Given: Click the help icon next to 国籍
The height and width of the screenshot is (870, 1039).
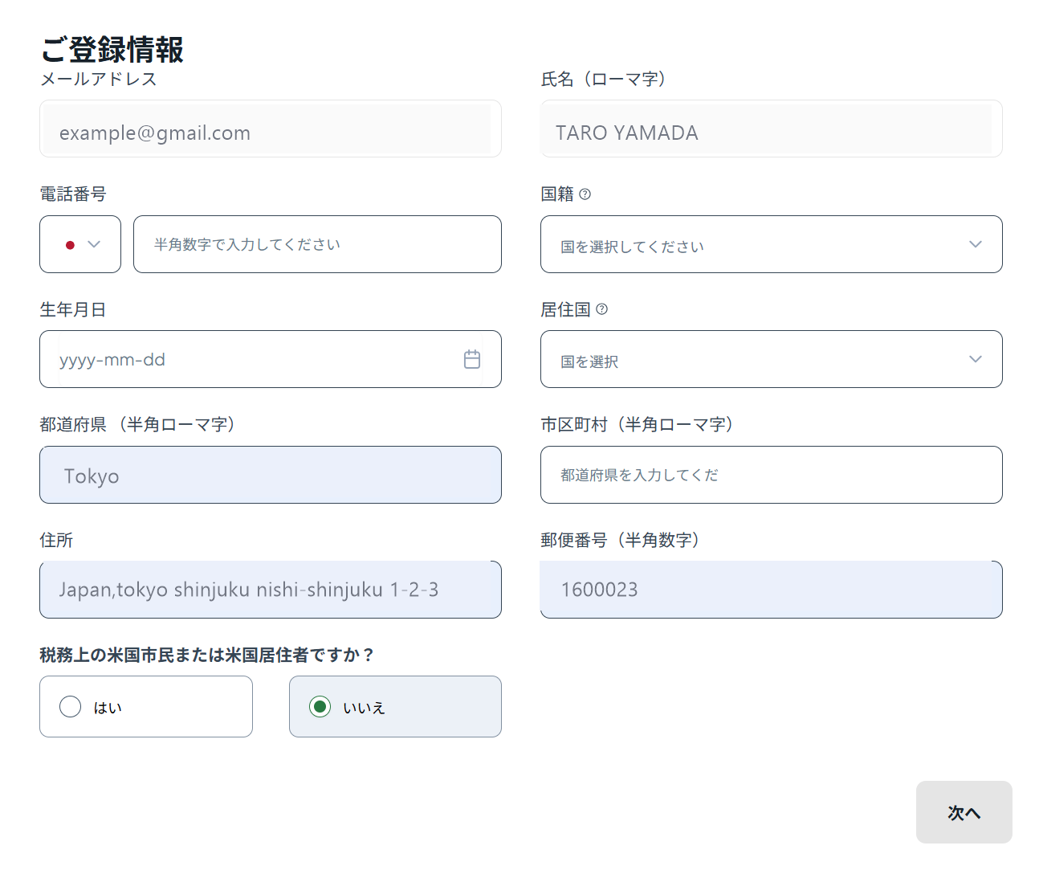Looking at the screenshot, I should [x=585, y=194].
